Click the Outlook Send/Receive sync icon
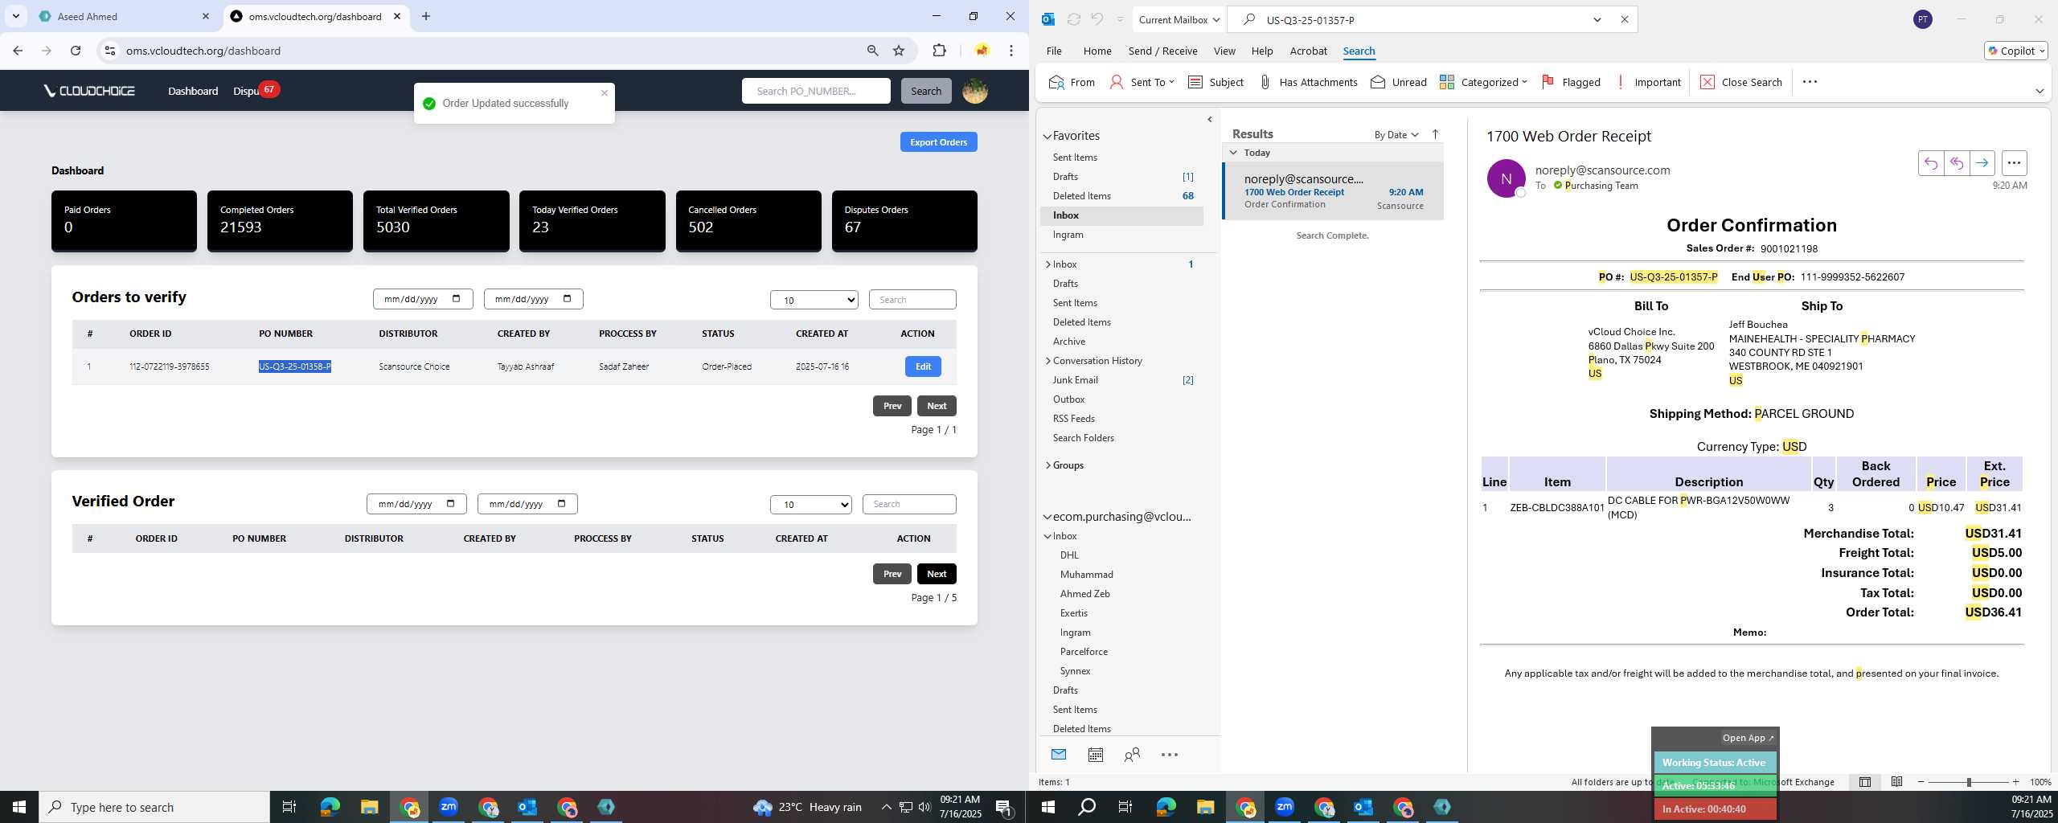2058x823 pixels. tap(1073, 19)
